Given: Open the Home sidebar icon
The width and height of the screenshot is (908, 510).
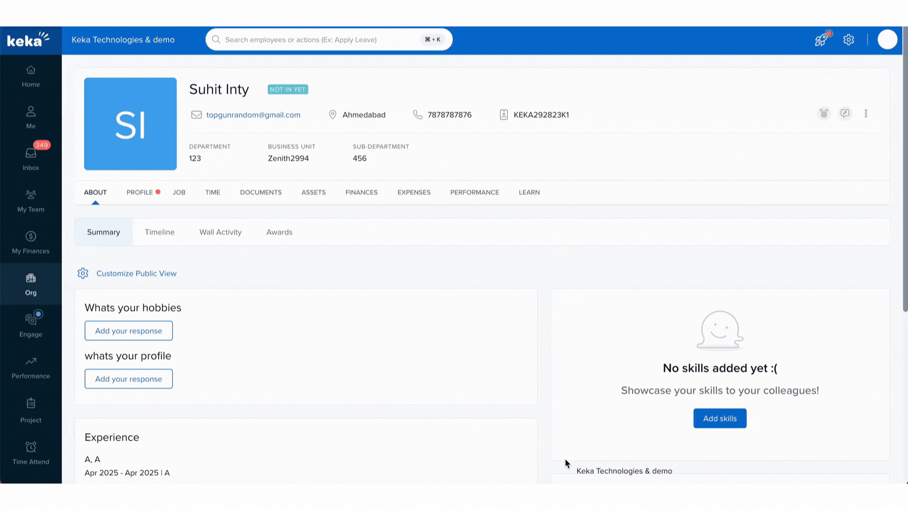Looking at the screenshot, I should [31, 76].
